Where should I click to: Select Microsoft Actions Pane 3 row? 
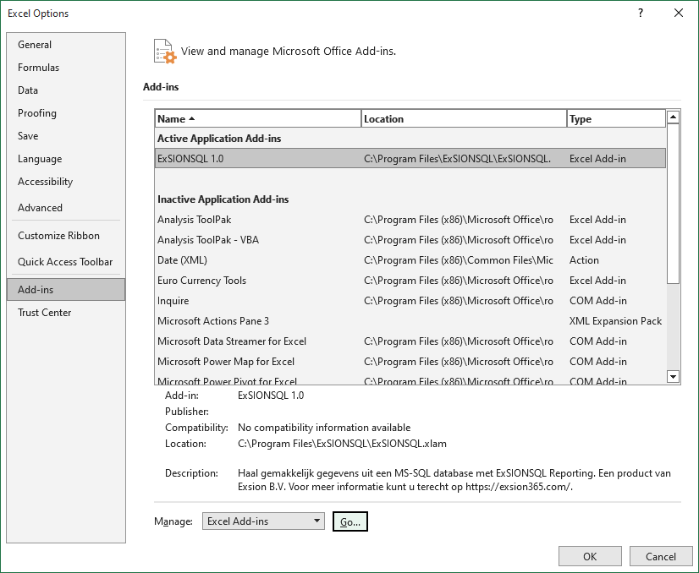(x=410, y=321)
